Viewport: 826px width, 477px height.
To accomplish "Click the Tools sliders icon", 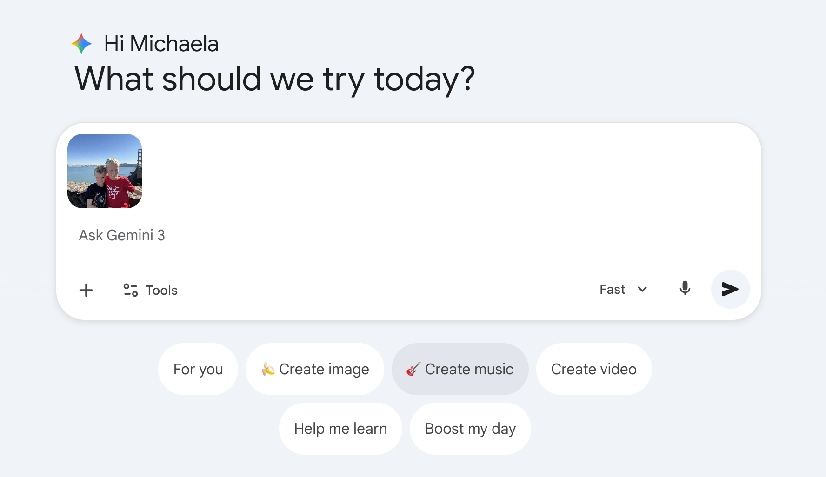I will [130, 290].
